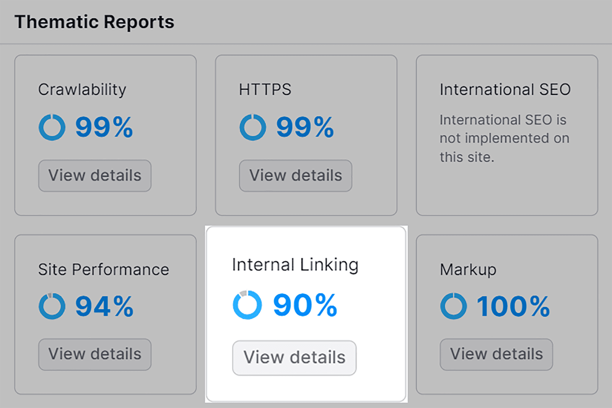Open Crawlability via its View details button

94,175
